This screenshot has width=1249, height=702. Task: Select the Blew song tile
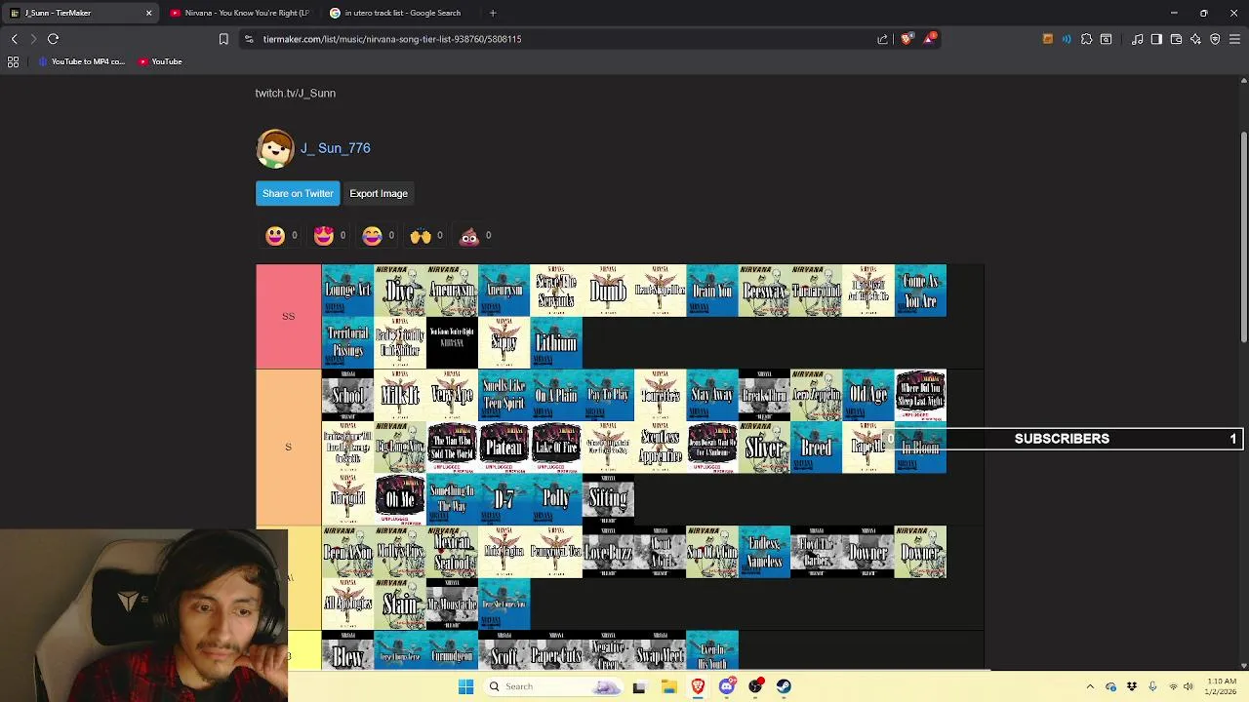tap(347, 651)
